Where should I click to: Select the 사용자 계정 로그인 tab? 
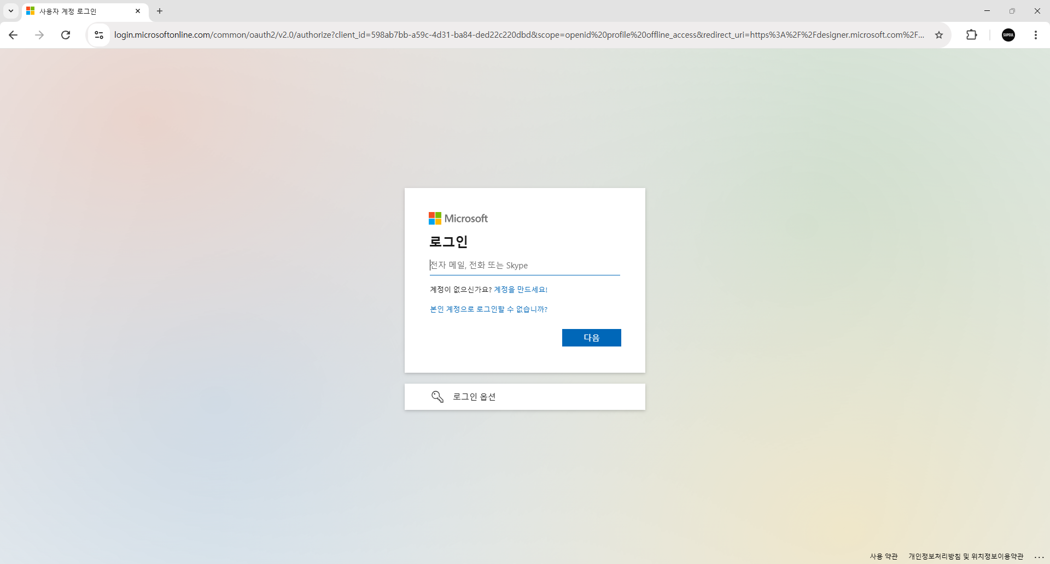[x=85, y=11]
